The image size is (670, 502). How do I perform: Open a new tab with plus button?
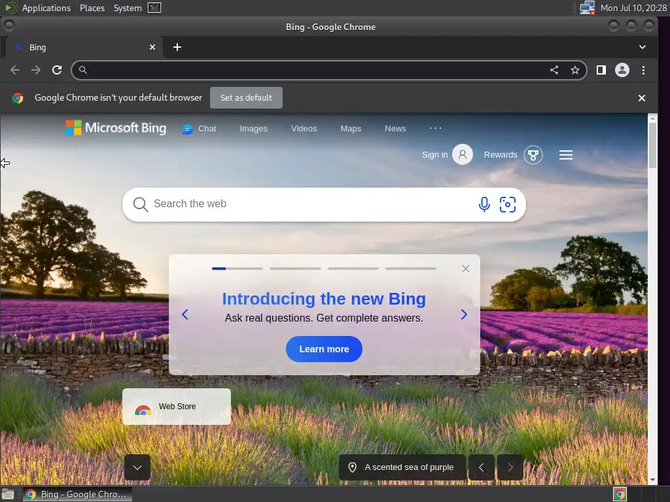pos(177,47)
